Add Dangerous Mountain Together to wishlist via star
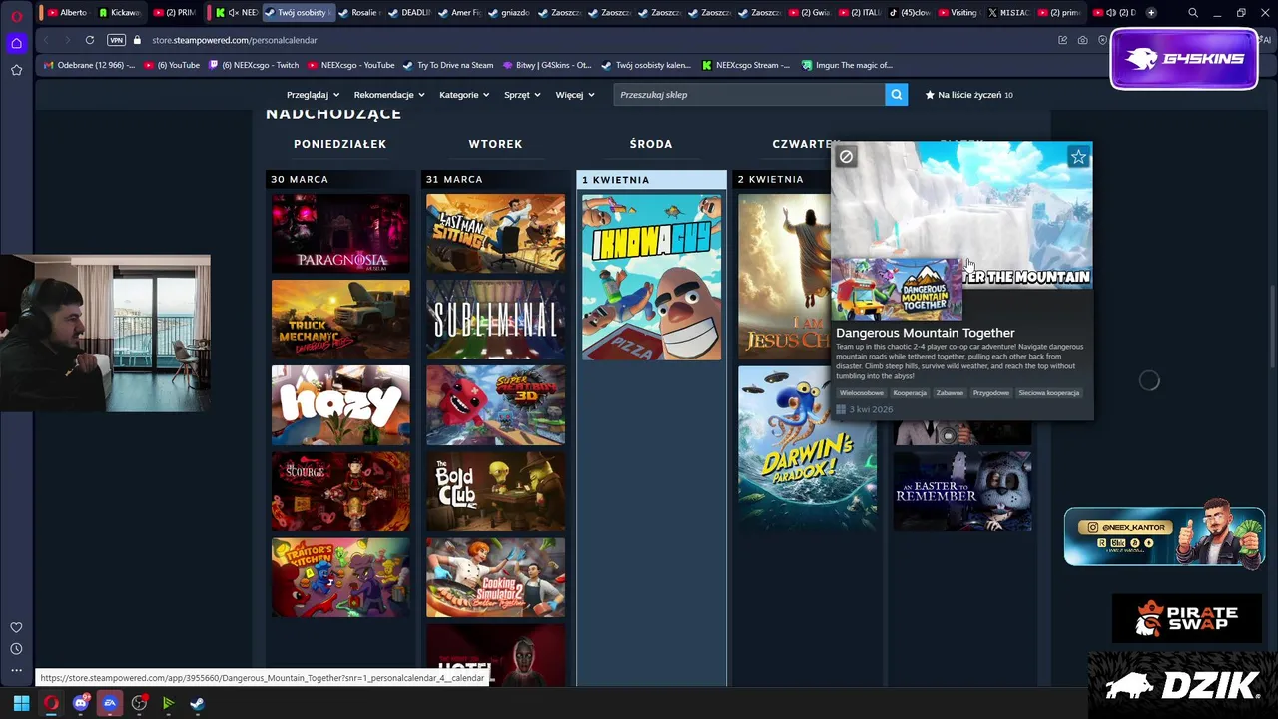The image size is (1278, 719). [x=1078, y=157]
